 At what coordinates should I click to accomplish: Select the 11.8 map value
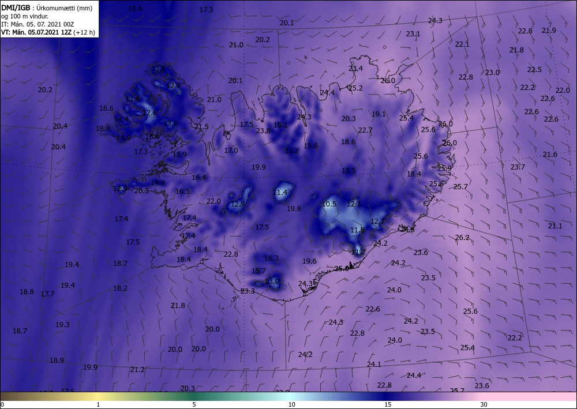pyautogui.click(x=357, y=230)
